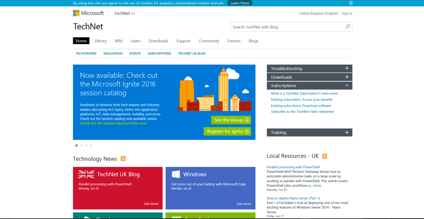Open the Technology News RSS feed icon
This screenshot has height=219, width=424.
(123, 159)
